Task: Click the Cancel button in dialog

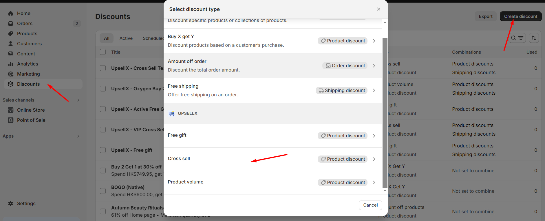Action: click(x=370, y=205)
